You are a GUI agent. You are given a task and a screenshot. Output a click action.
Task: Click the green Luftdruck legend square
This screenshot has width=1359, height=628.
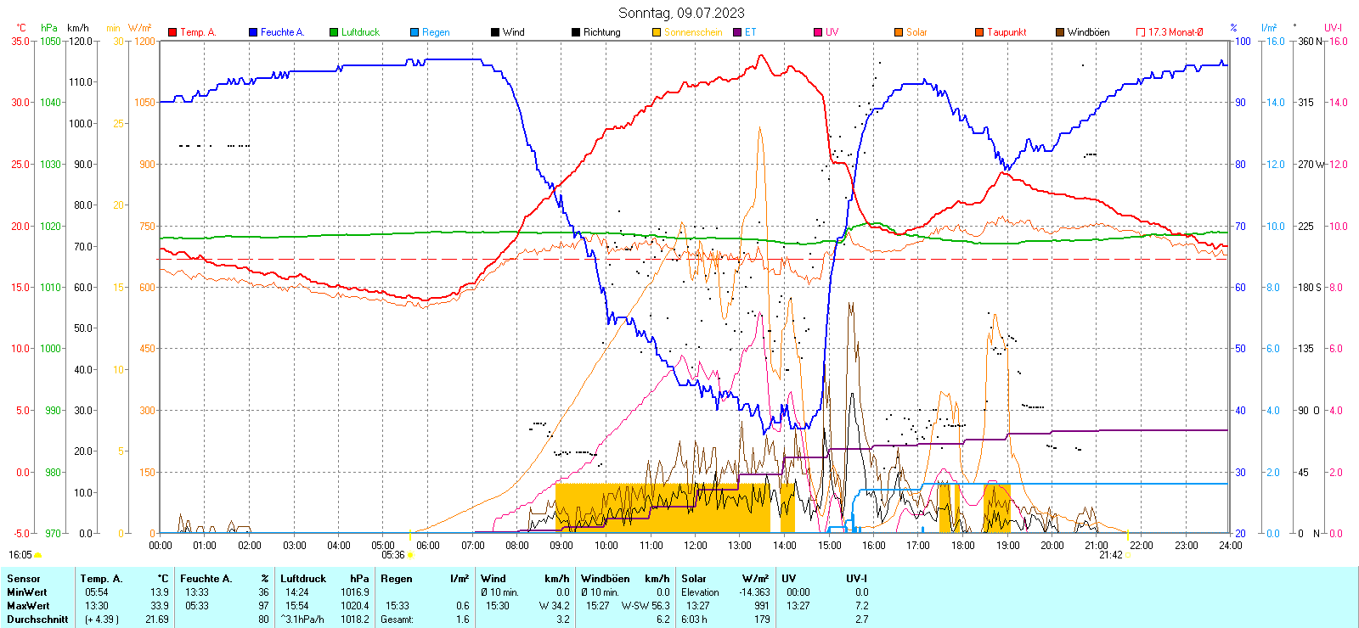click(334, 32)
